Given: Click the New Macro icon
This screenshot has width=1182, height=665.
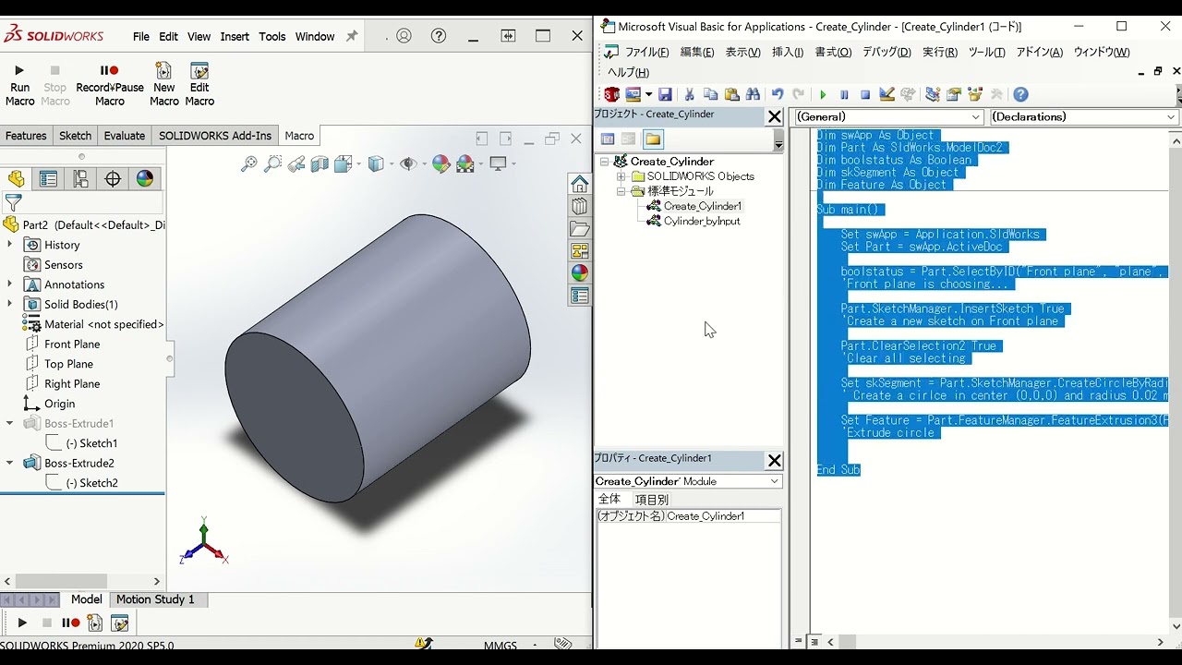Looking at the screenshot, I should 163,85.
